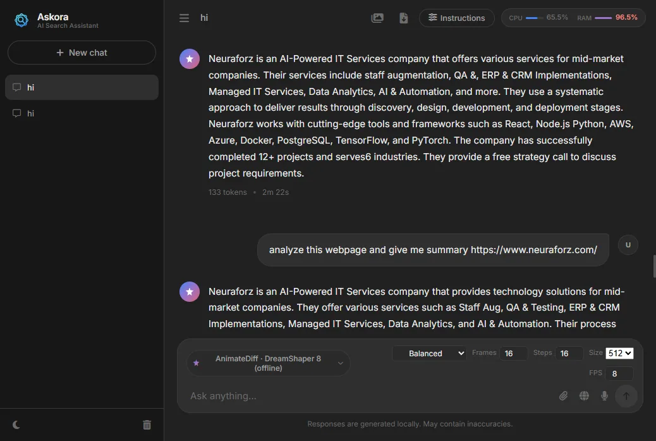Start a New chat
Image resolution: width=656 pixels, height=441 pixels.
[82, 53]
